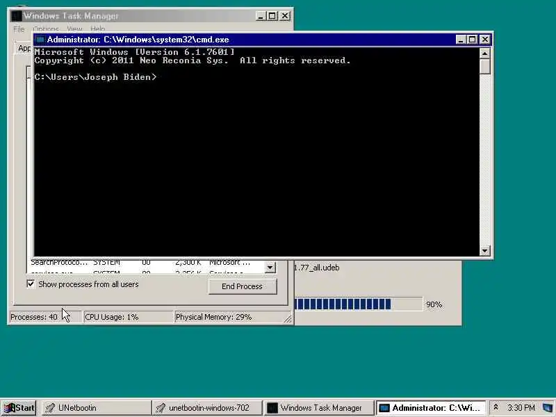Click the cmd window scrollbar thumb
The height and width of the screenshot is (417, 556).
pyautogui.click(x=484, y=67)
